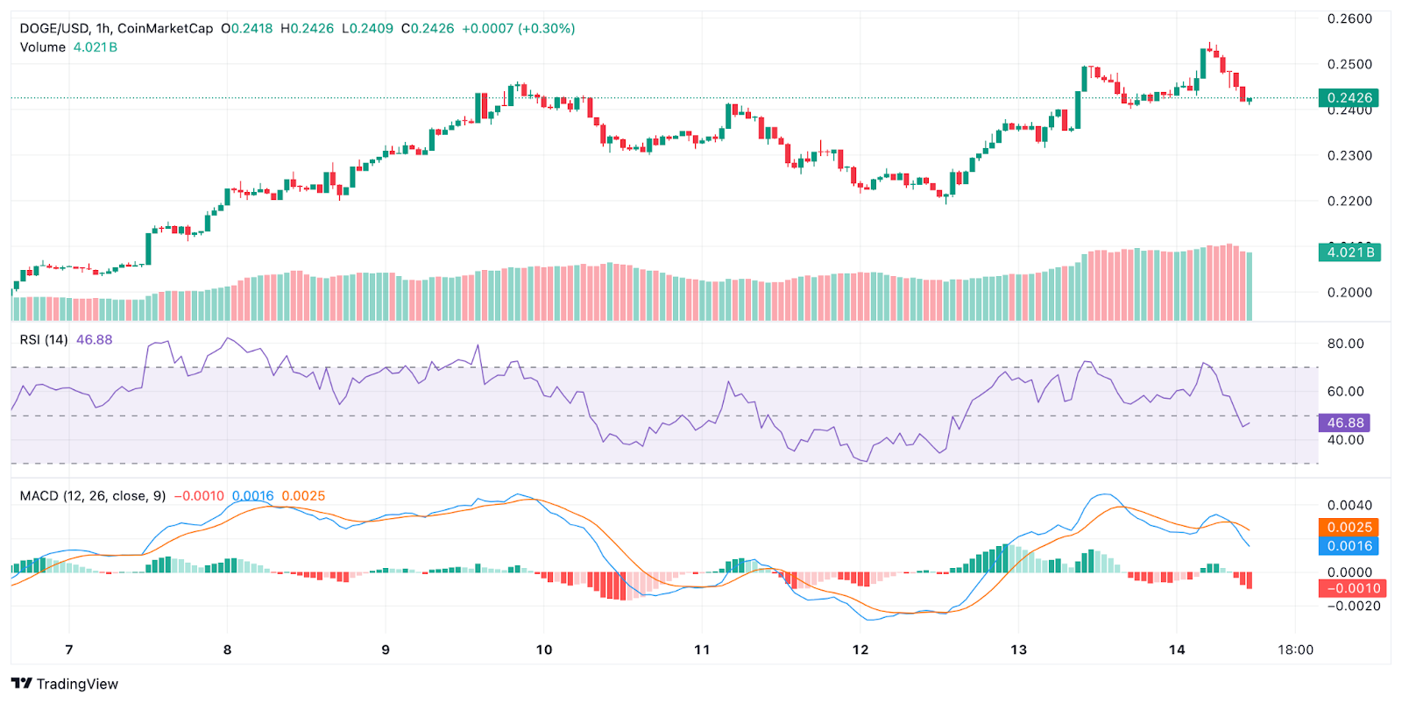Image resolution: width=1402 pixels, height=703 pixels.
Task: Click the TradingView logo
Action: pyautogui.click(x=64, y=684)
